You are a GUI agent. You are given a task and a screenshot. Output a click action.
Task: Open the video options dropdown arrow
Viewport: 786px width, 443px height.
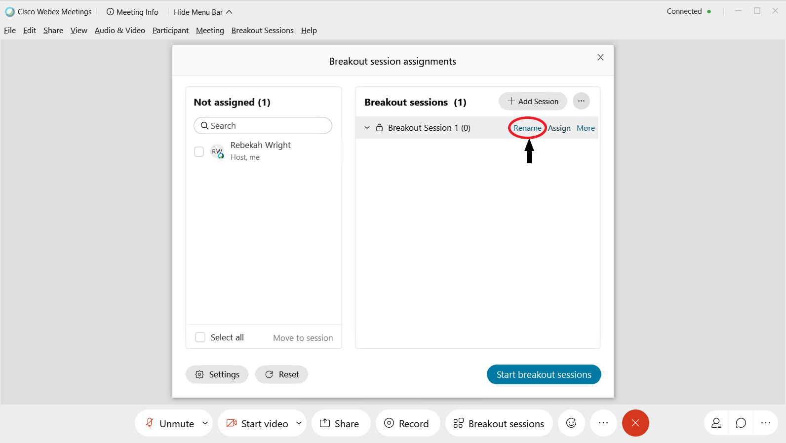point(299,423)
